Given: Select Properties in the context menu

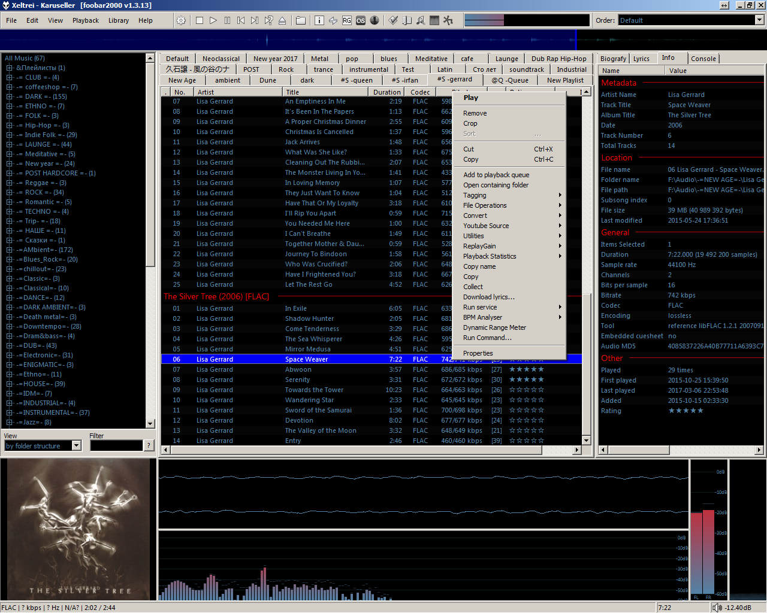Looking at the screenshot, I should (478, 353).
